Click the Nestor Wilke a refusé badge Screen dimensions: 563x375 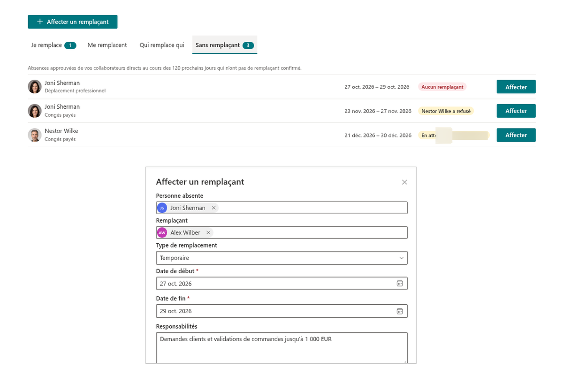[446, 111]
